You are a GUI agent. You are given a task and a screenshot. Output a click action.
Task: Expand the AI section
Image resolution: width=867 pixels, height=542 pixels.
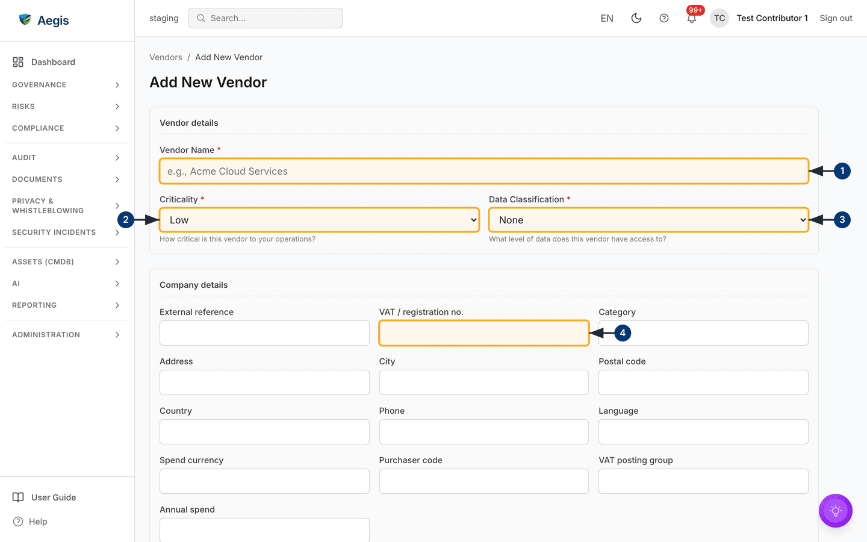[66, 284]
